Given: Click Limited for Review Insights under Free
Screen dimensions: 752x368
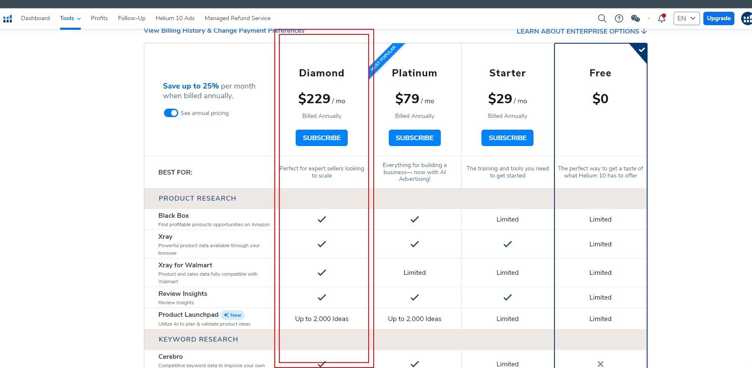Looking at the screenshot, I should pos(600,298).
